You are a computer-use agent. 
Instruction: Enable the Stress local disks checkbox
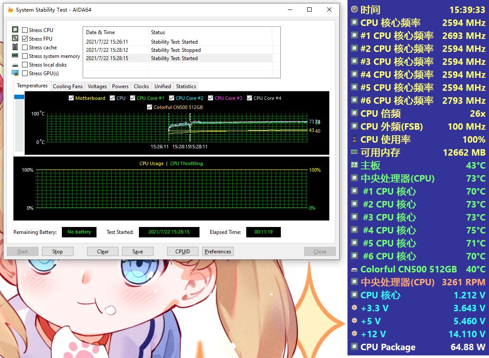coord(25,65)
